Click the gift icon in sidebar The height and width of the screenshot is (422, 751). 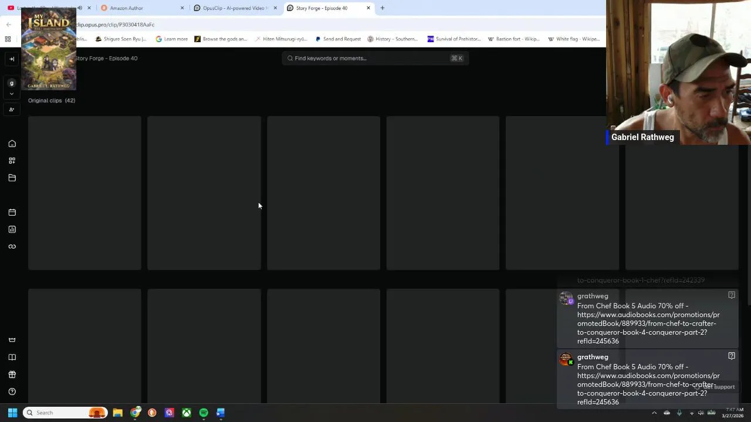pyautogui.click(x=12, y=375)
